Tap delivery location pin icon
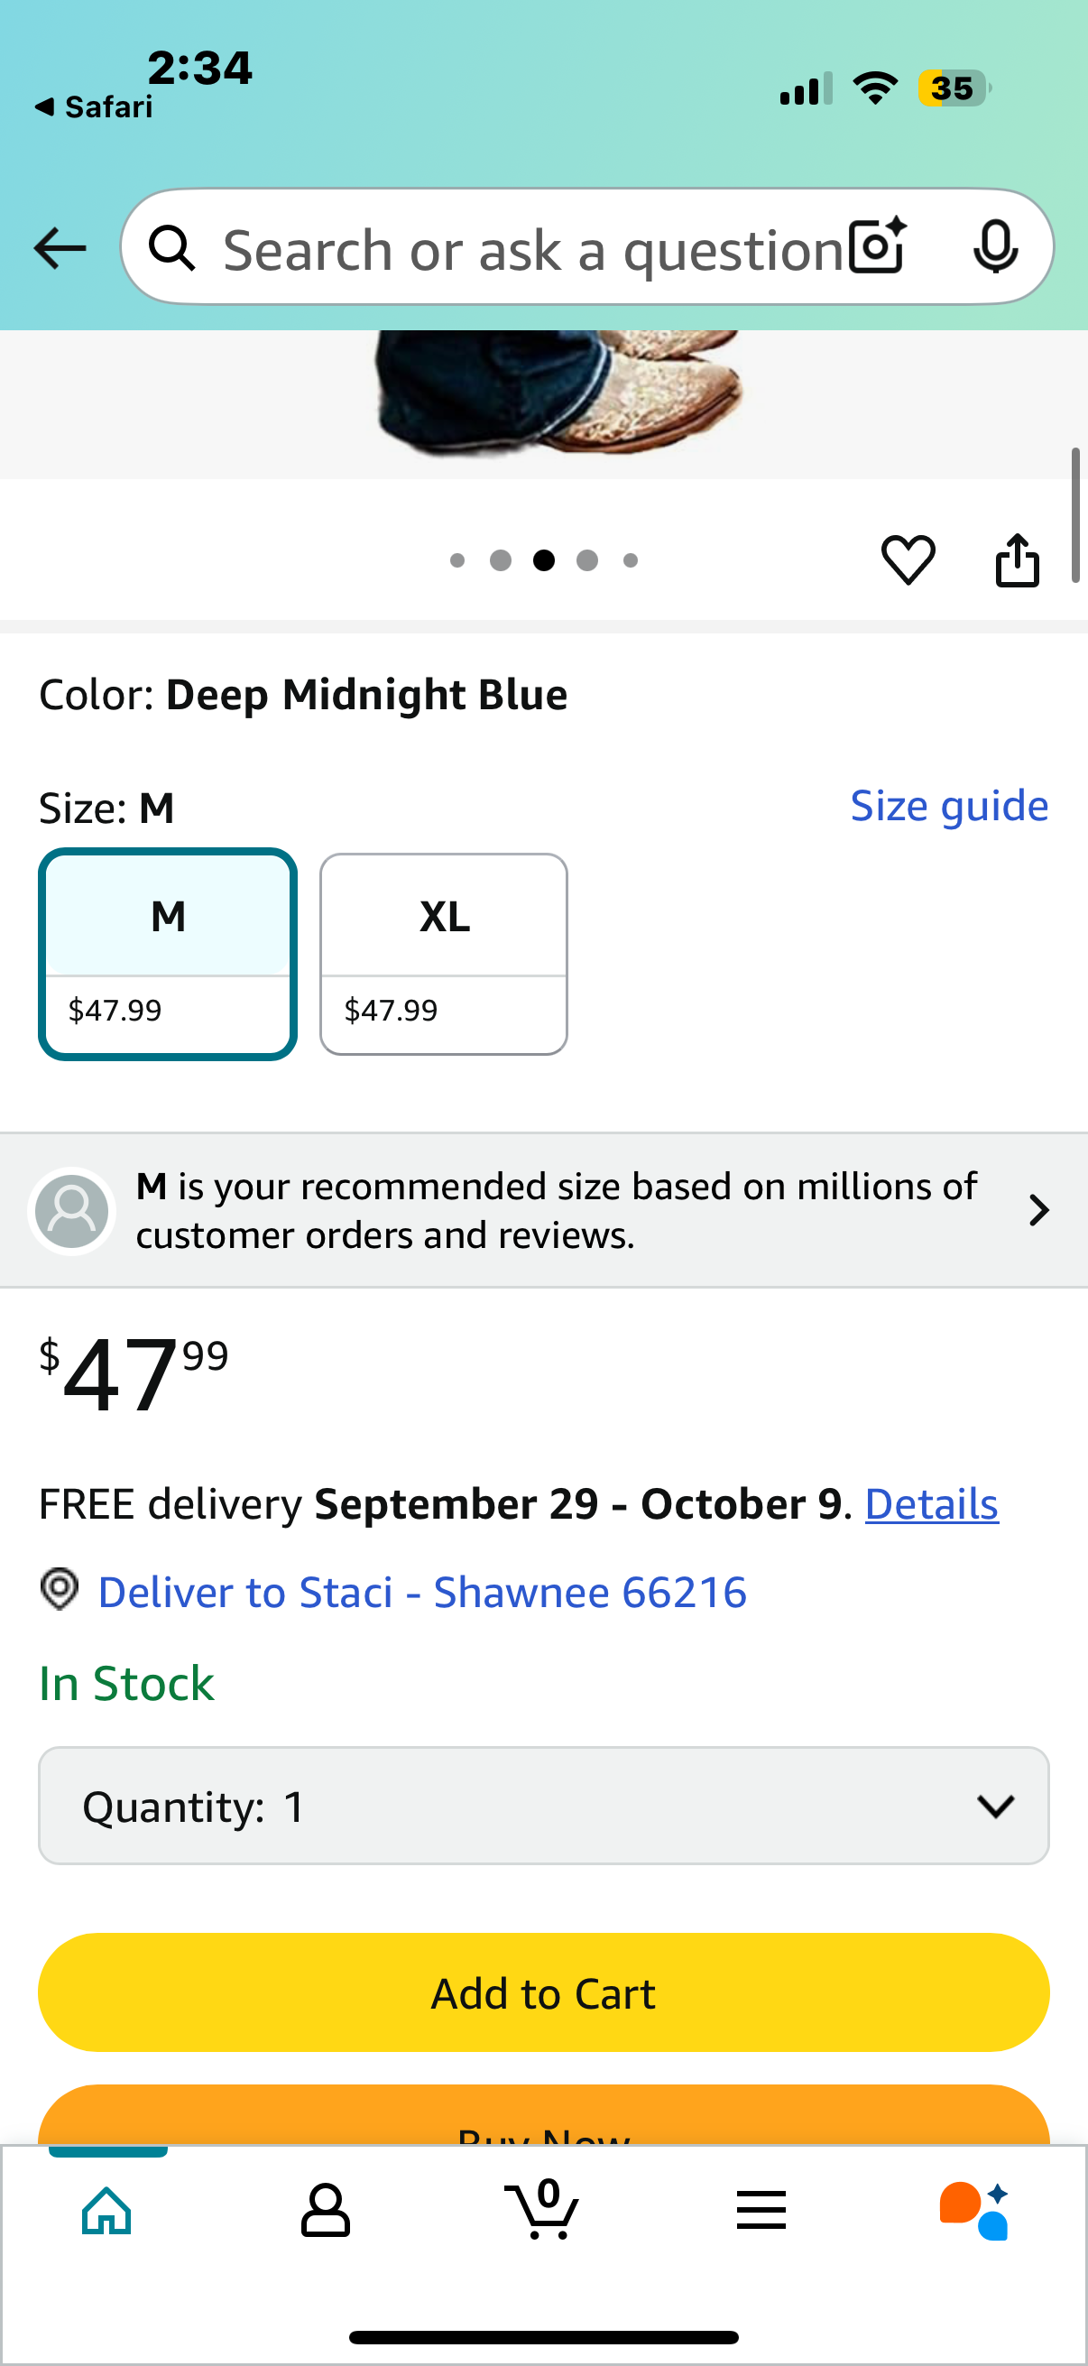The width and height of the screenshot is (1088, 2366). tap(60, 1589)
